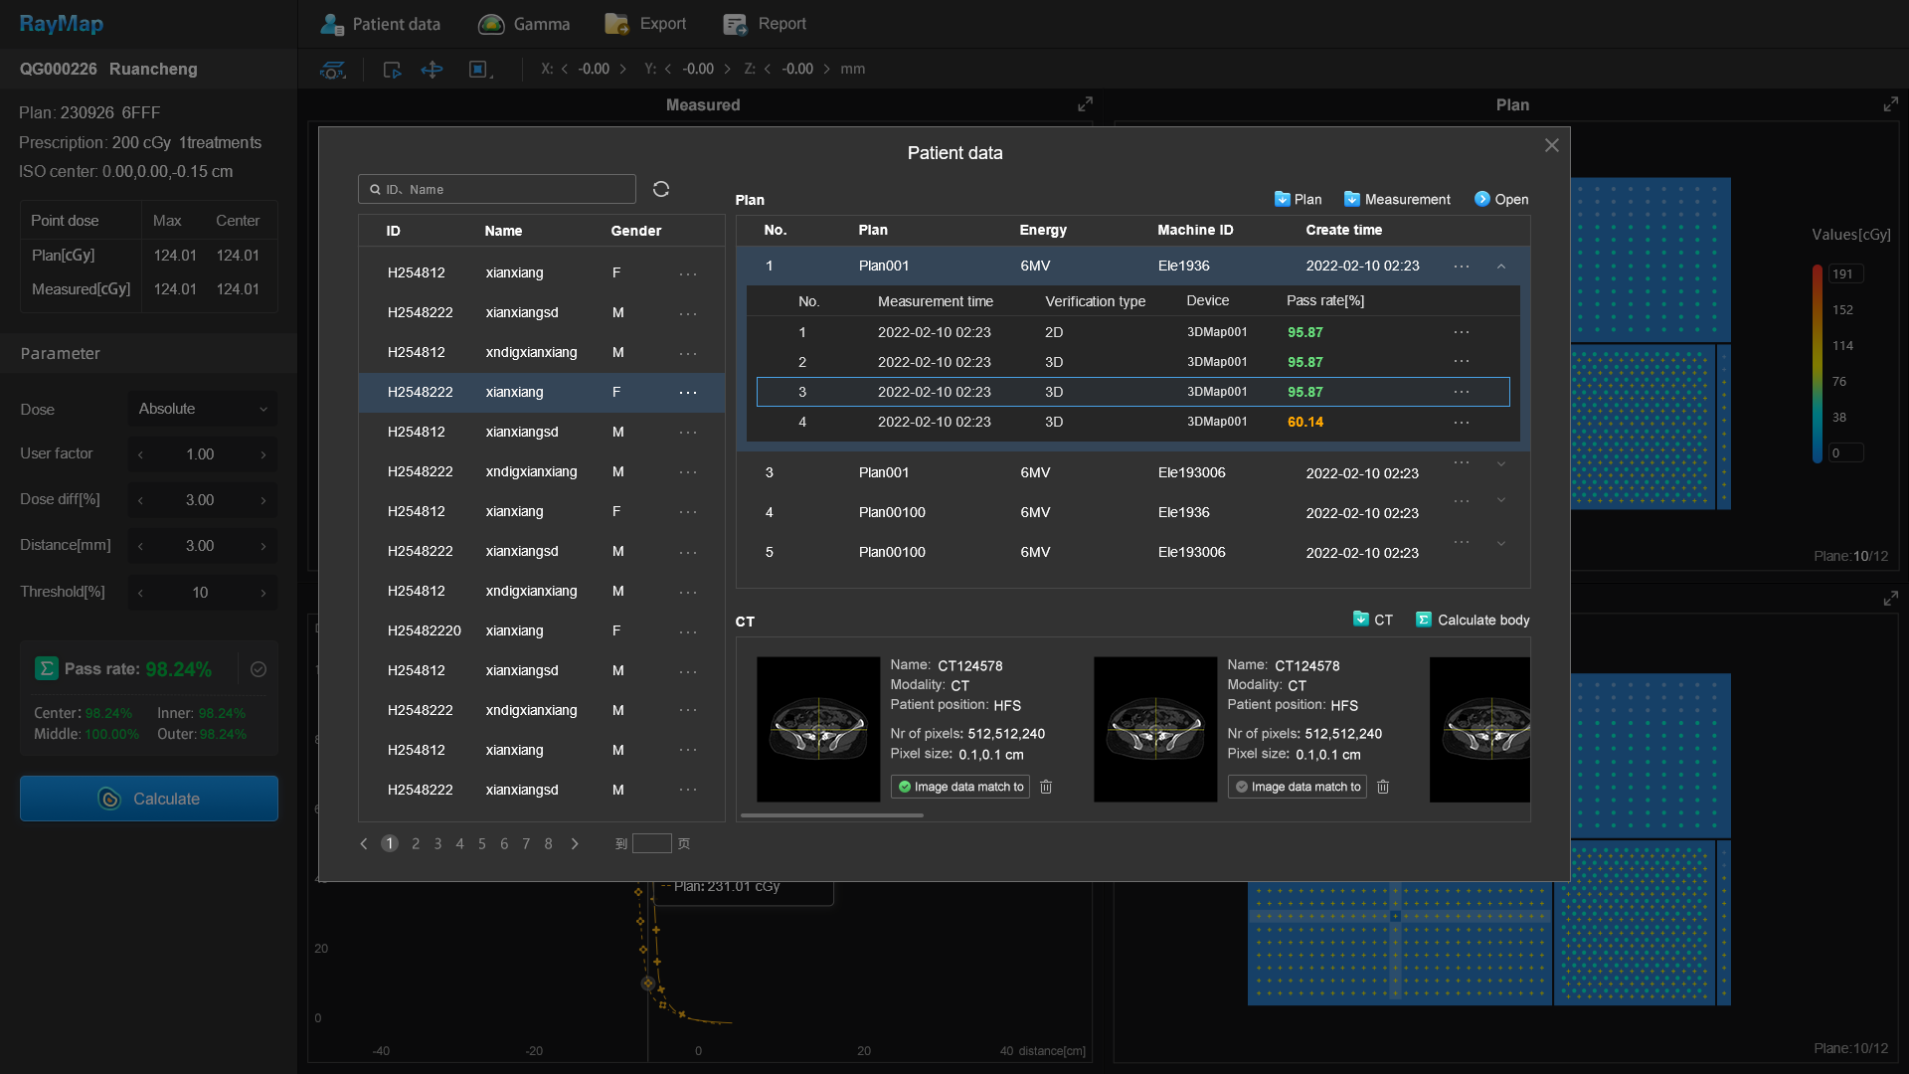Enable second CT 'Image data match to' option
The height and width of the screenshot is (1074, 1909).
[1242, 787]
